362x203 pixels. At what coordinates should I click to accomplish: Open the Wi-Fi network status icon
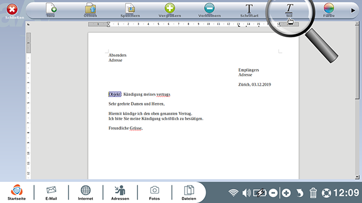point(233,193)
